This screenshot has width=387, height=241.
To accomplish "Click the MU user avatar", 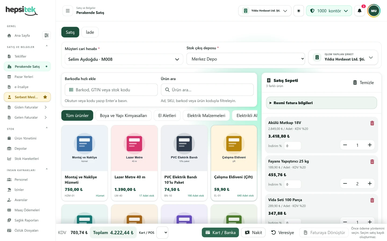I will tap(374, 11).
